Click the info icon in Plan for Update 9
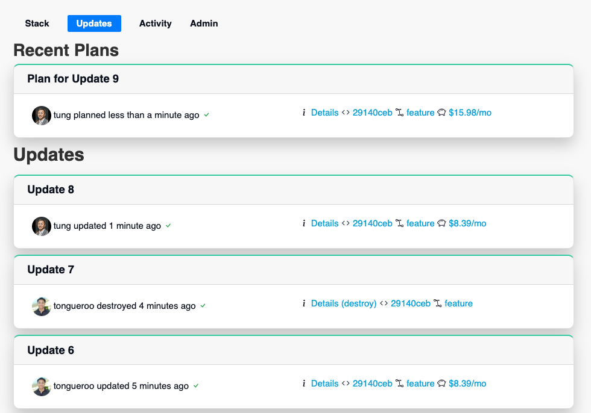591x413 pixels. (x=304, y=113)
